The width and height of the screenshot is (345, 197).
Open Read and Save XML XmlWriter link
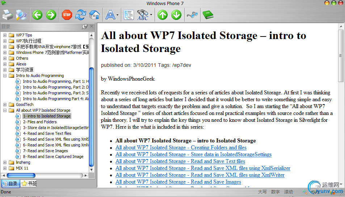[200, 175]
